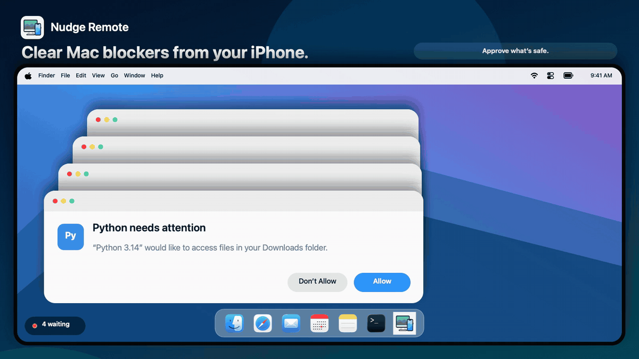Open Nudge Remote from the dock
Screen dimensions: 639x359
pyautogui.click(x=405, y=323)
